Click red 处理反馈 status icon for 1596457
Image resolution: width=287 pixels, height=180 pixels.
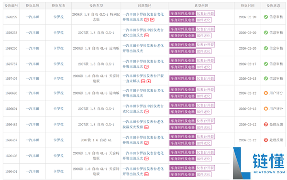click(266, 140)
